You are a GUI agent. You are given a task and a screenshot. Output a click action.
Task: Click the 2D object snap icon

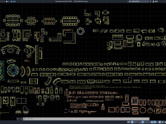click(155, 122)
